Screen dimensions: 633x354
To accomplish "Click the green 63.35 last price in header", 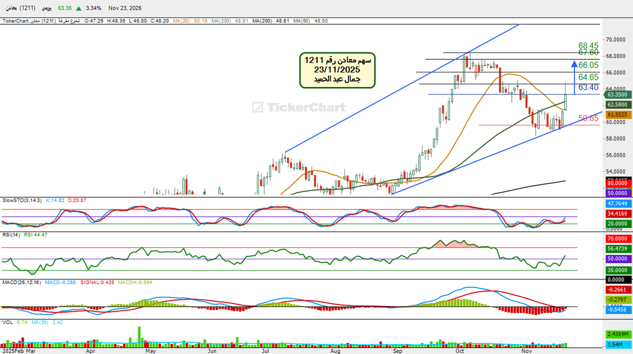I will click(x=65, y=8).
